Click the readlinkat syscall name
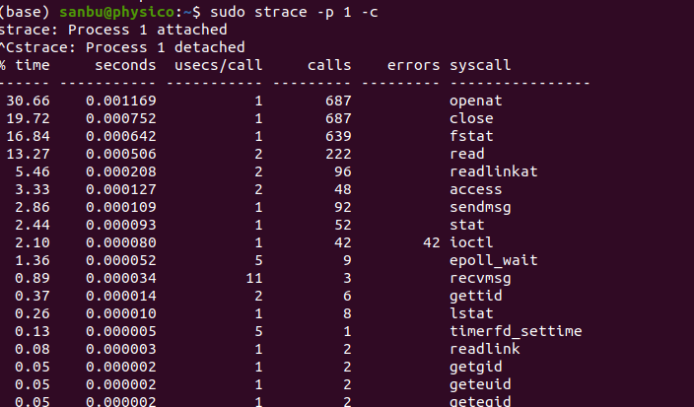This screenshot has width=694, height=407. tap(494, 171)
